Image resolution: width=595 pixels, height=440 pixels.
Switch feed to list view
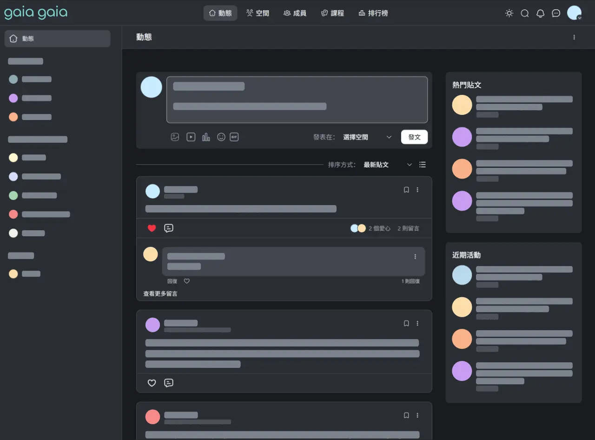tap(423, 164)
